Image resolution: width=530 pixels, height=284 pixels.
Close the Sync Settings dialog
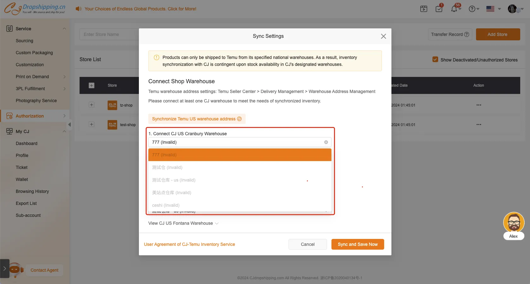pos(383,36)
